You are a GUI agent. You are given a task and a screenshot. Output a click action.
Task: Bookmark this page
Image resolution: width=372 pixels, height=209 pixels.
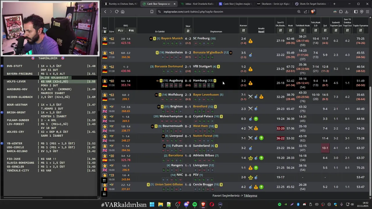[152, 12]
